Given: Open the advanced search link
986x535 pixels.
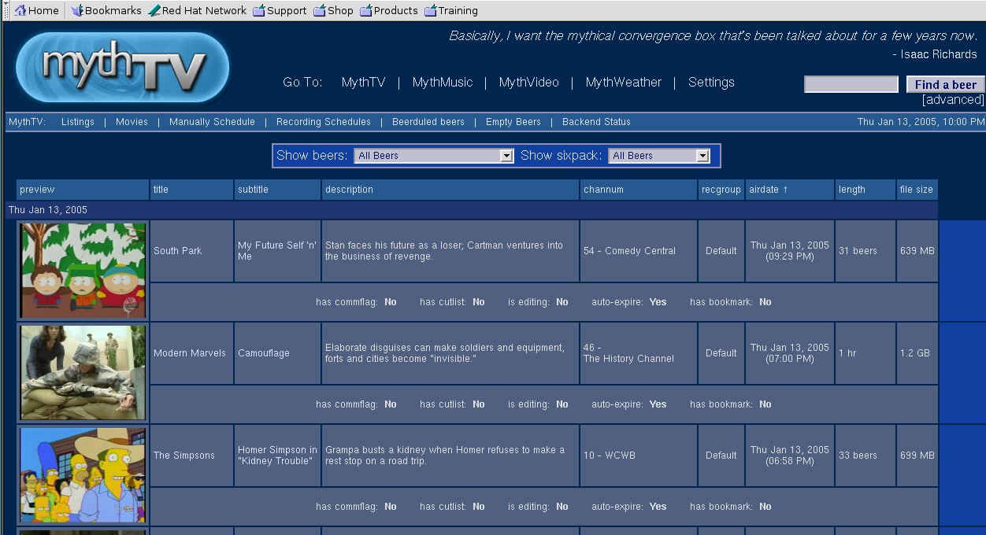Looking at the screenshot, I should pyautogui.click(x=953, y=100).
